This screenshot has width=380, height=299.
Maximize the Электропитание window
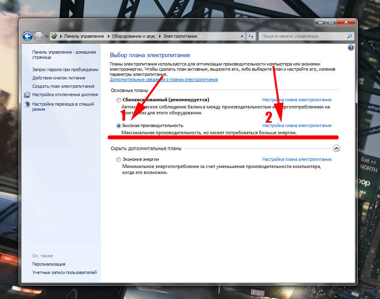coord(331,22)
